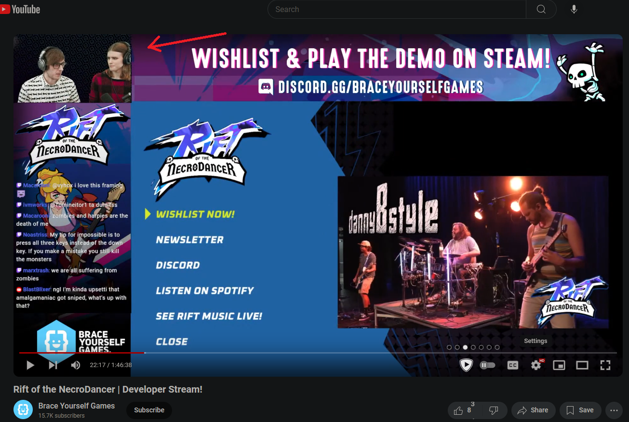Viewport: 629px width, 422px height.
Task: Focus the YouTube search field
Action: click(397, 9)
